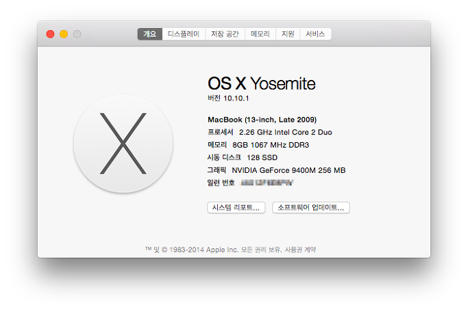
Task: Click the 시스템 리포트... button
Action: pyautogui.click(x=236, y=207)
